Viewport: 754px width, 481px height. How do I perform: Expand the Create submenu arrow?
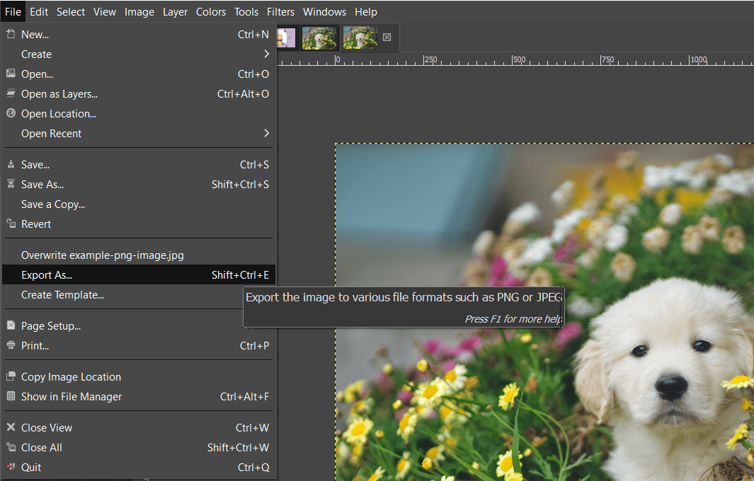point(267,54)
